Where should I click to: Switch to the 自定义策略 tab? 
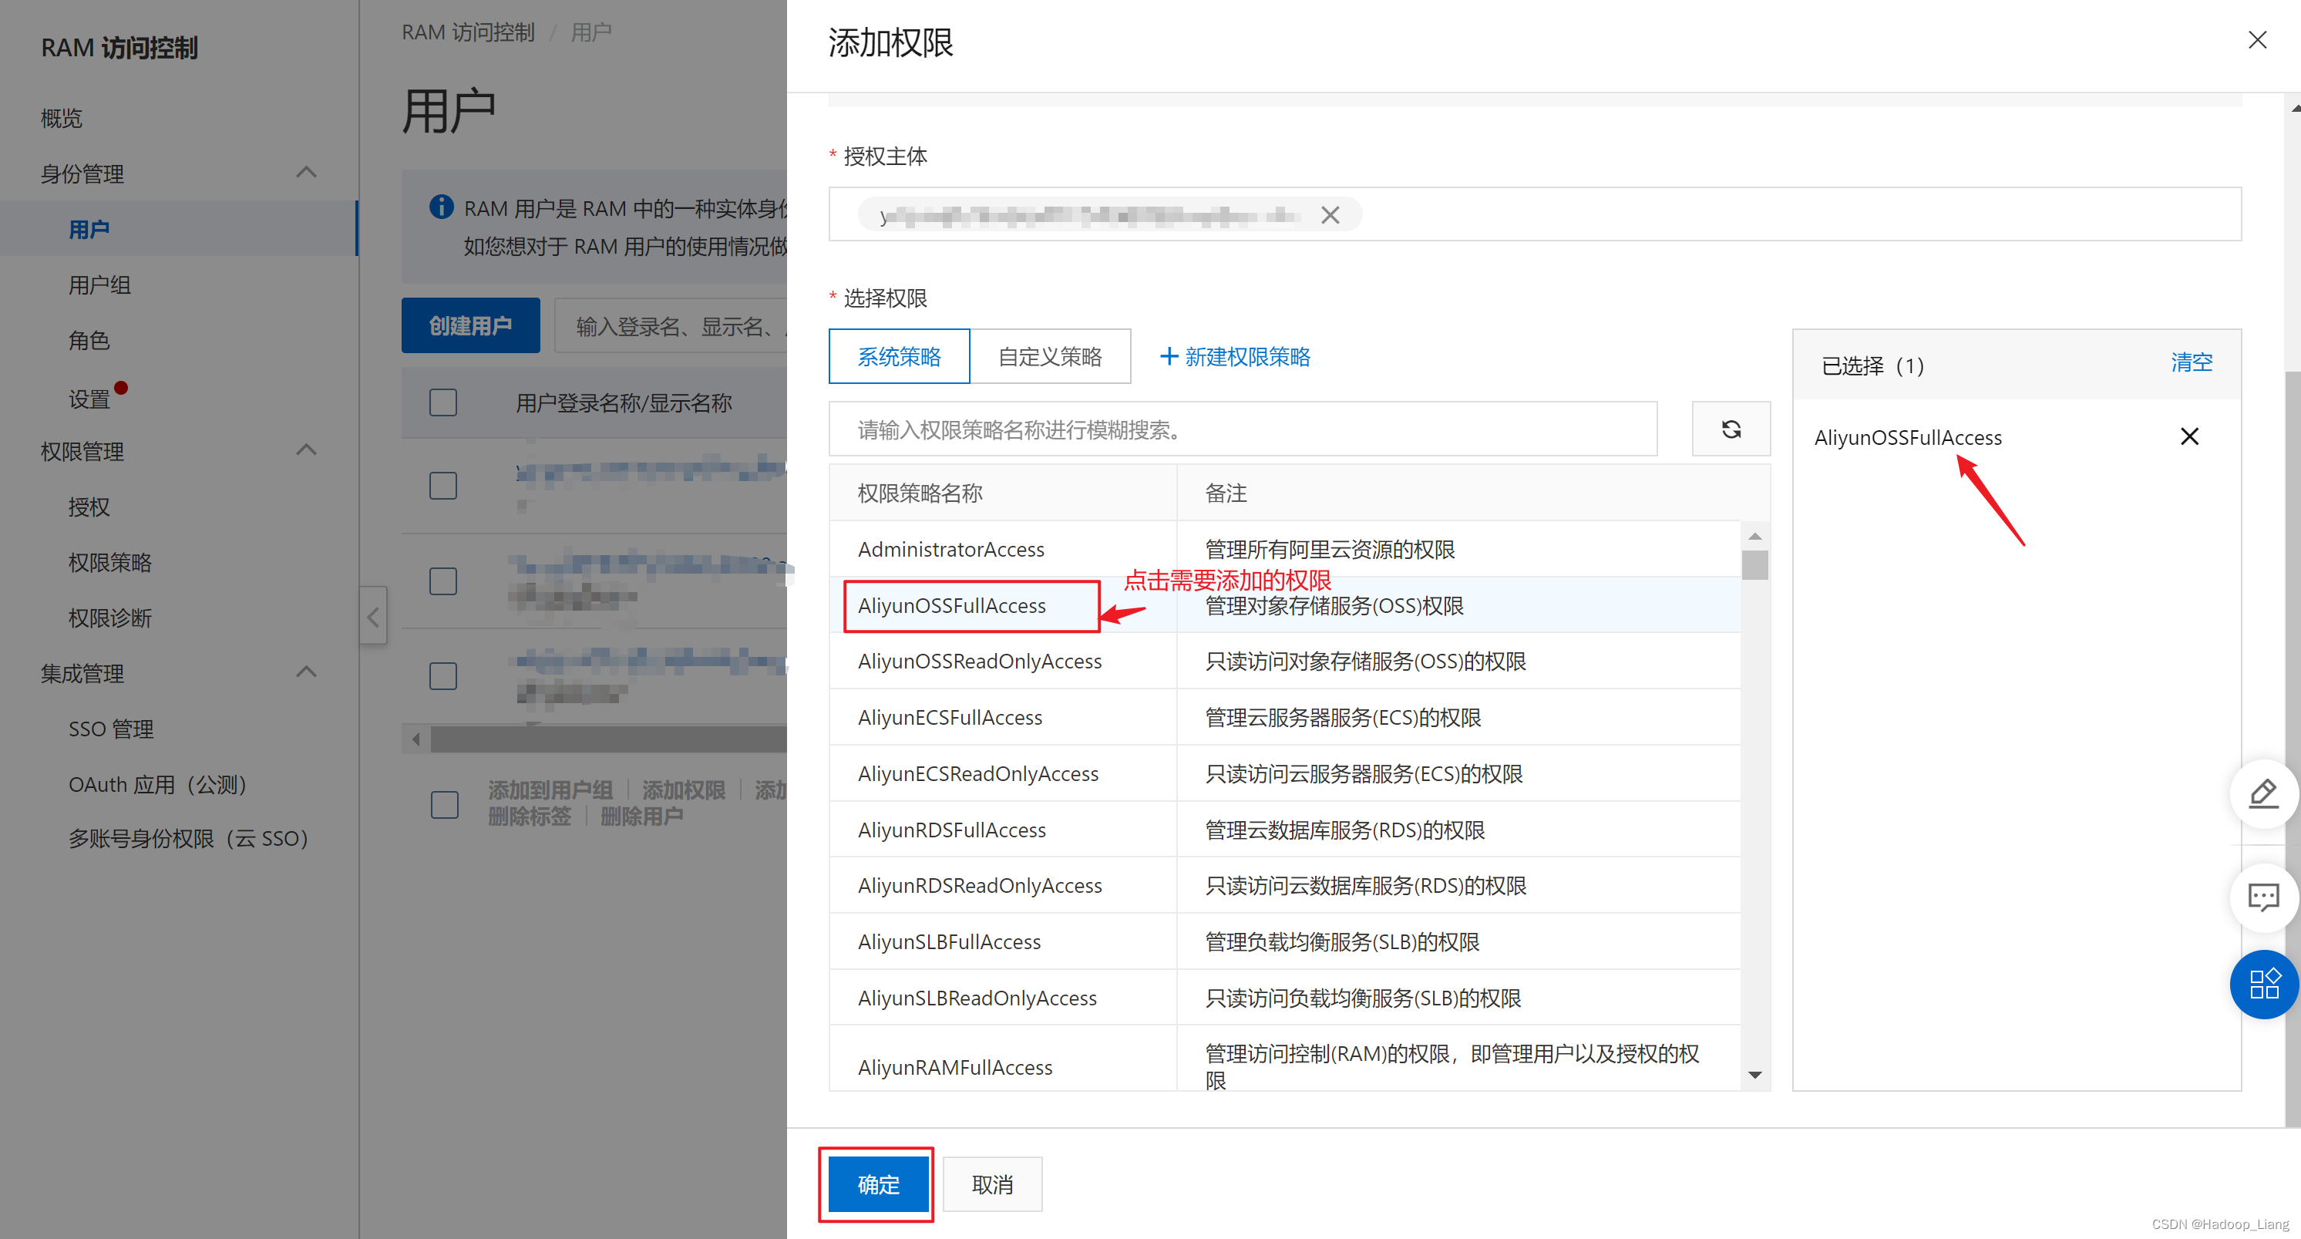tap(1051, 356)
